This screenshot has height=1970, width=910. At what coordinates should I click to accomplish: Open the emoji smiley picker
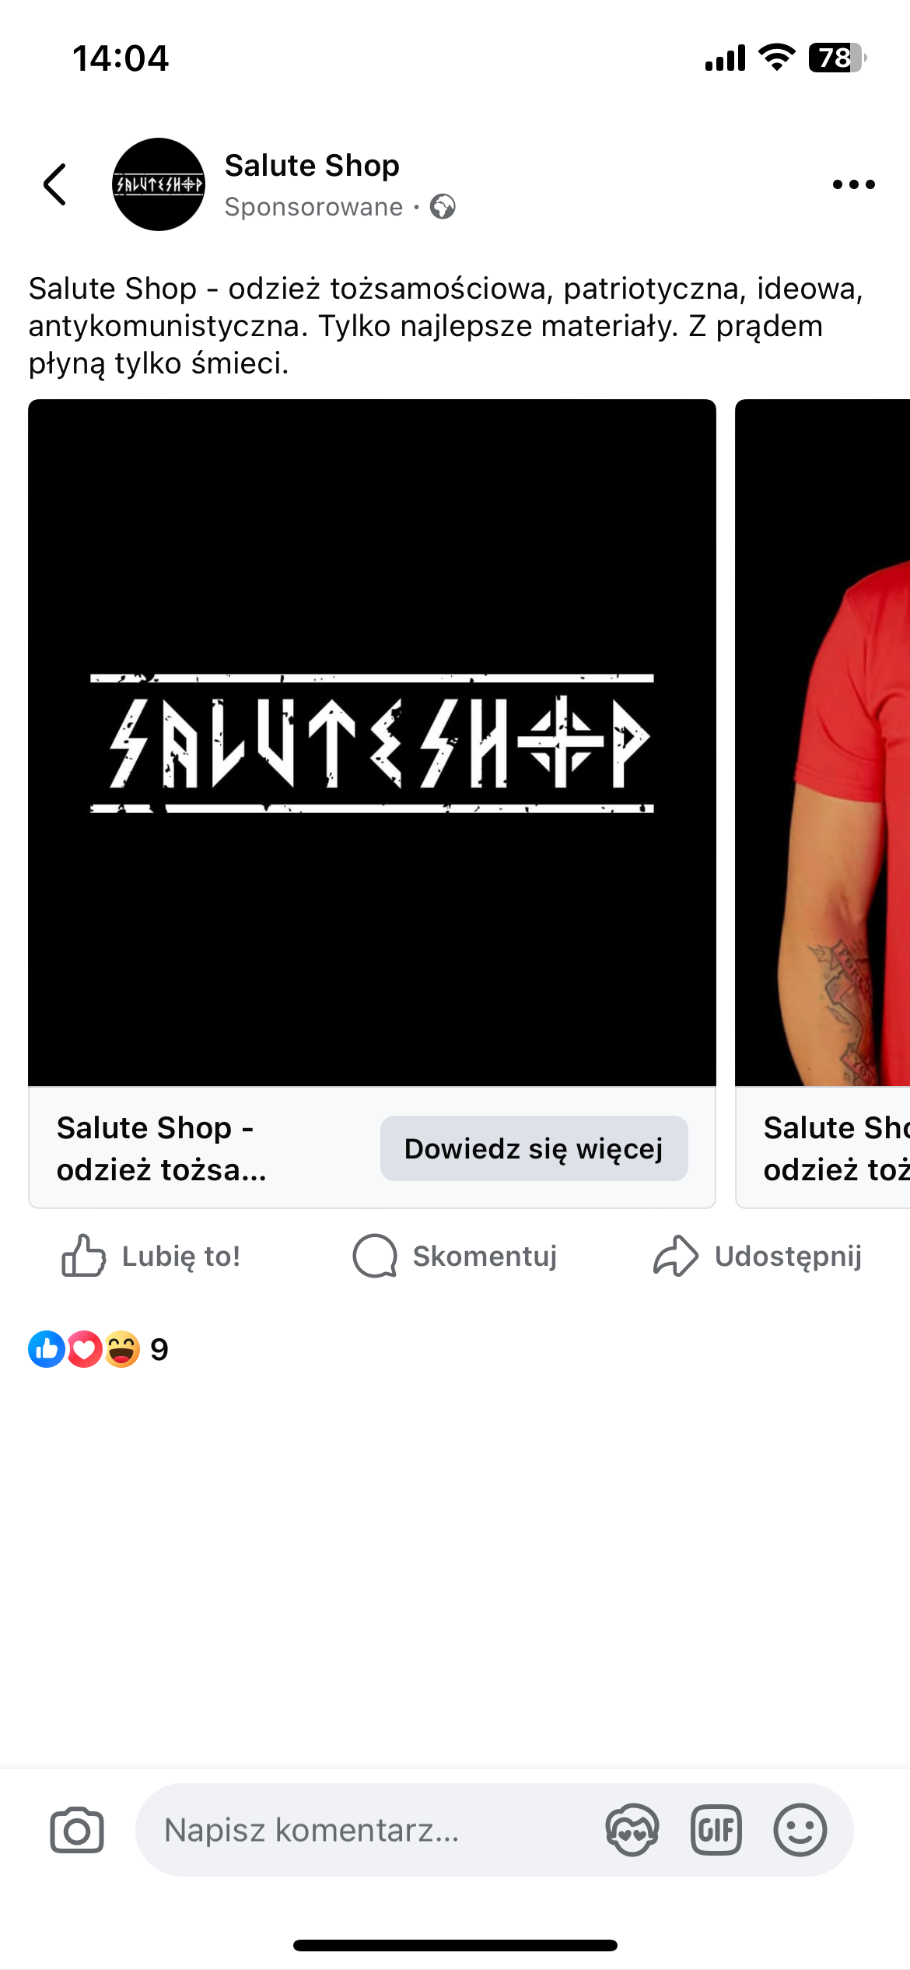(800, 1830)
